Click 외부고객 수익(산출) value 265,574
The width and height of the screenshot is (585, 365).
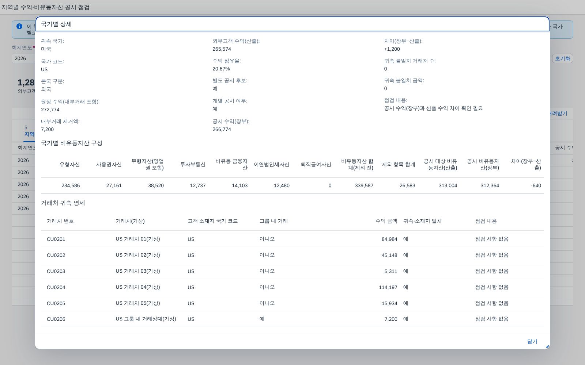tap(222, 49)
